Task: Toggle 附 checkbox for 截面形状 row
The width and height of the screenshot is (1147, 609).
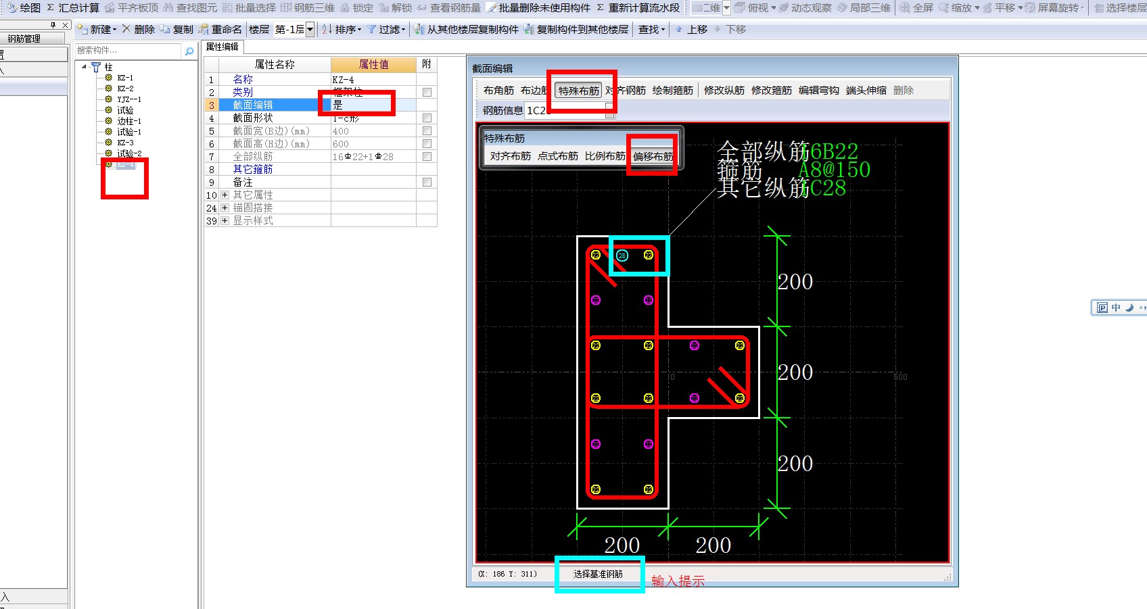Action: pyautogui.click(x=427, y=118)
